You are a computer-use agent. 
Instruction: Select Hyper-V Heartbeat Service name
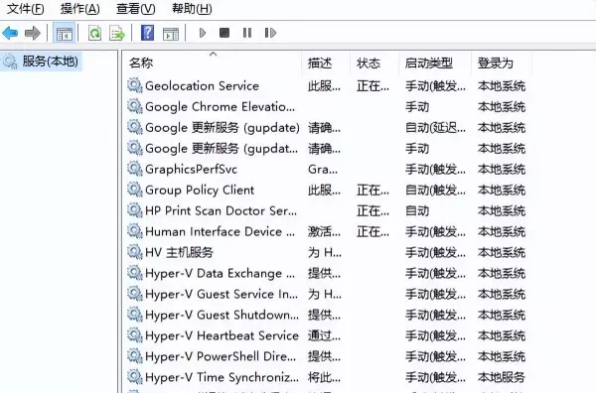[x=222, y=335]
